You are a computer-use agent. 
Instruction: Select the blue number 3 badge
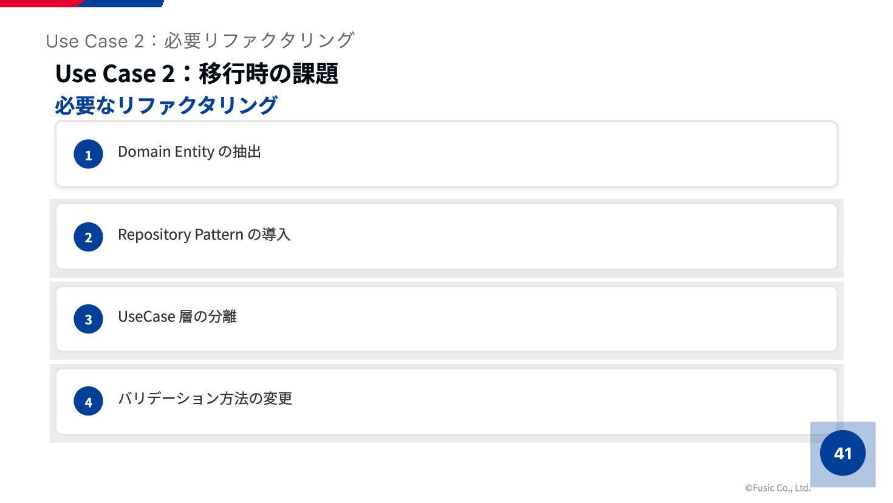click(88, 319)
